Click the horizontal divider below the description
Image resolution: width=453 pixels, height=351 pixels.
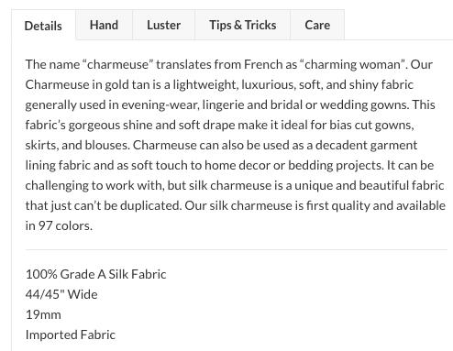(237, 249)
